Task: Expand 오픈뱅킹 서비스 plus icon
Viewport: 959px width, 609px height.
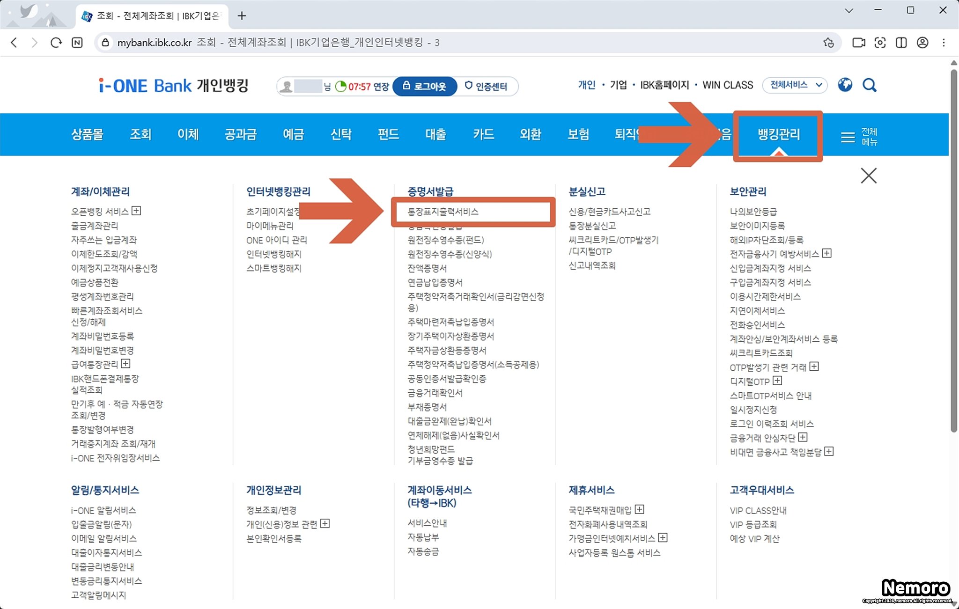Action: [x=136, y=211]
